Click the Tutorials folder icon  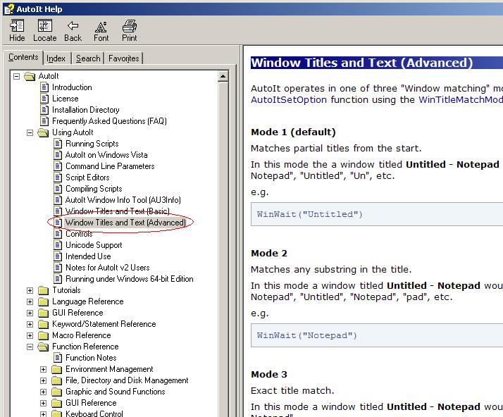pyautogui.click(x=43, y=290)
